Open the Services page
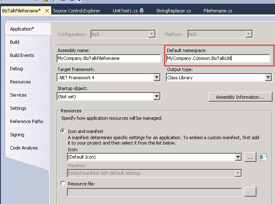Image resolution: width=275 pixels, height=204 pixels. (x=18, y=95)
